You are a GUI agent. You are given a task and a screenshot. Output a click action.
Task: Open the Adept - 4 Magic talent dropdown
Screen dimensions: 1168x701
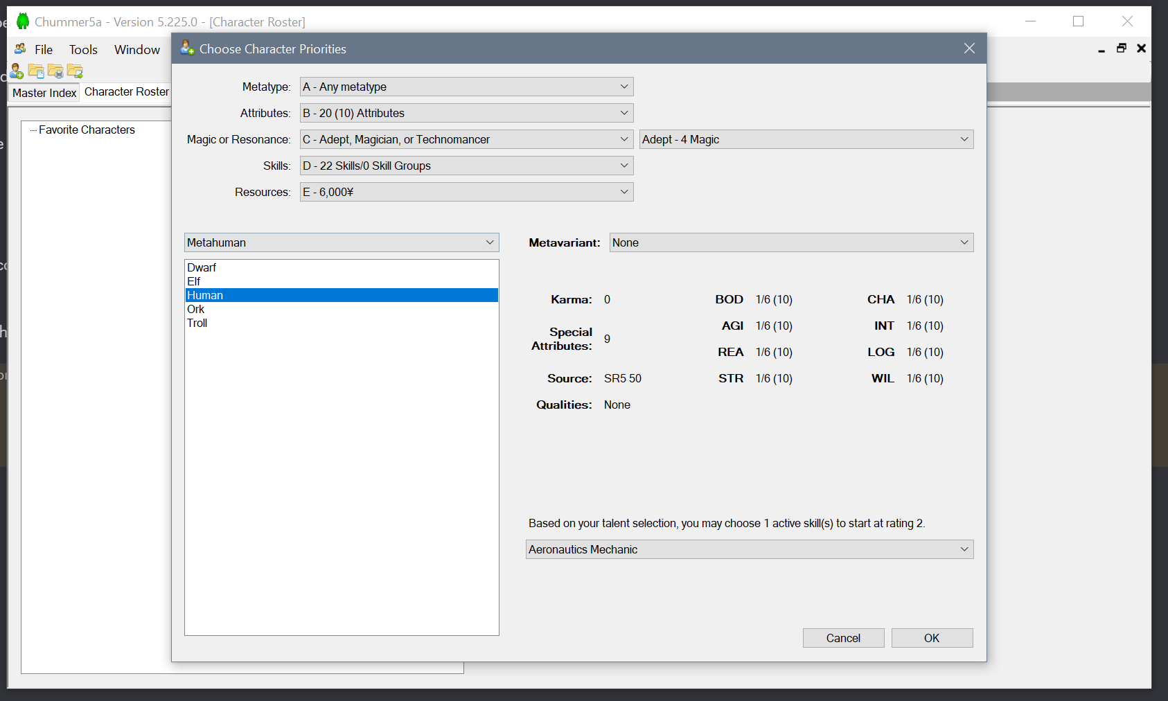(806, 139)
